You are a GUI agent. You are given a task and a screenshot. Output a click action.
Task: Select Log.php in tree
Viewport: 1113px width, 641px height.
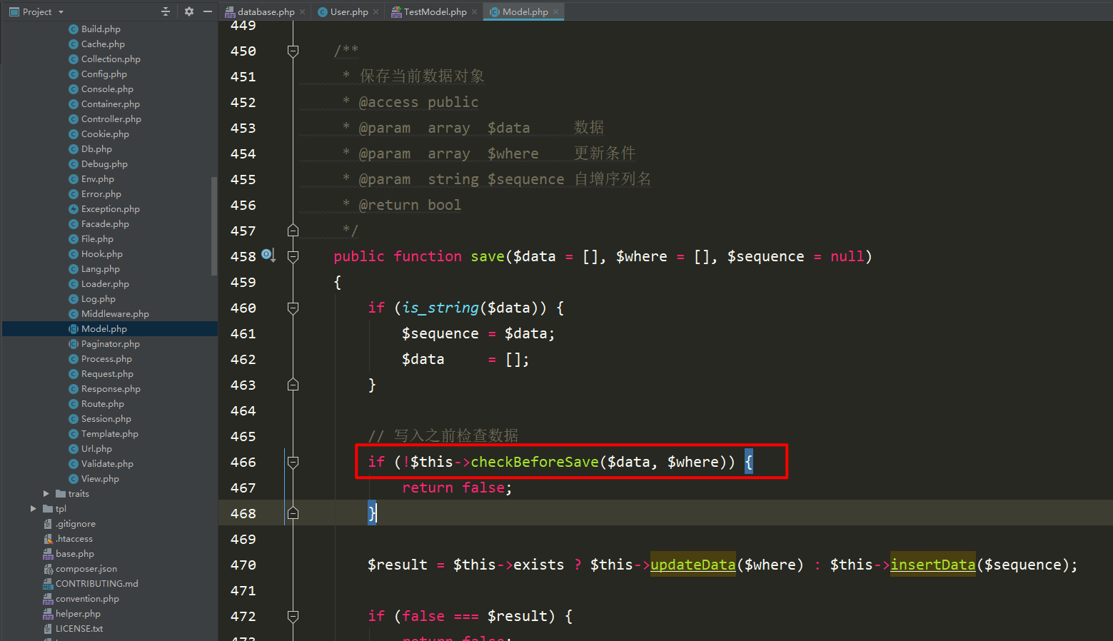[x=99, y=299]
